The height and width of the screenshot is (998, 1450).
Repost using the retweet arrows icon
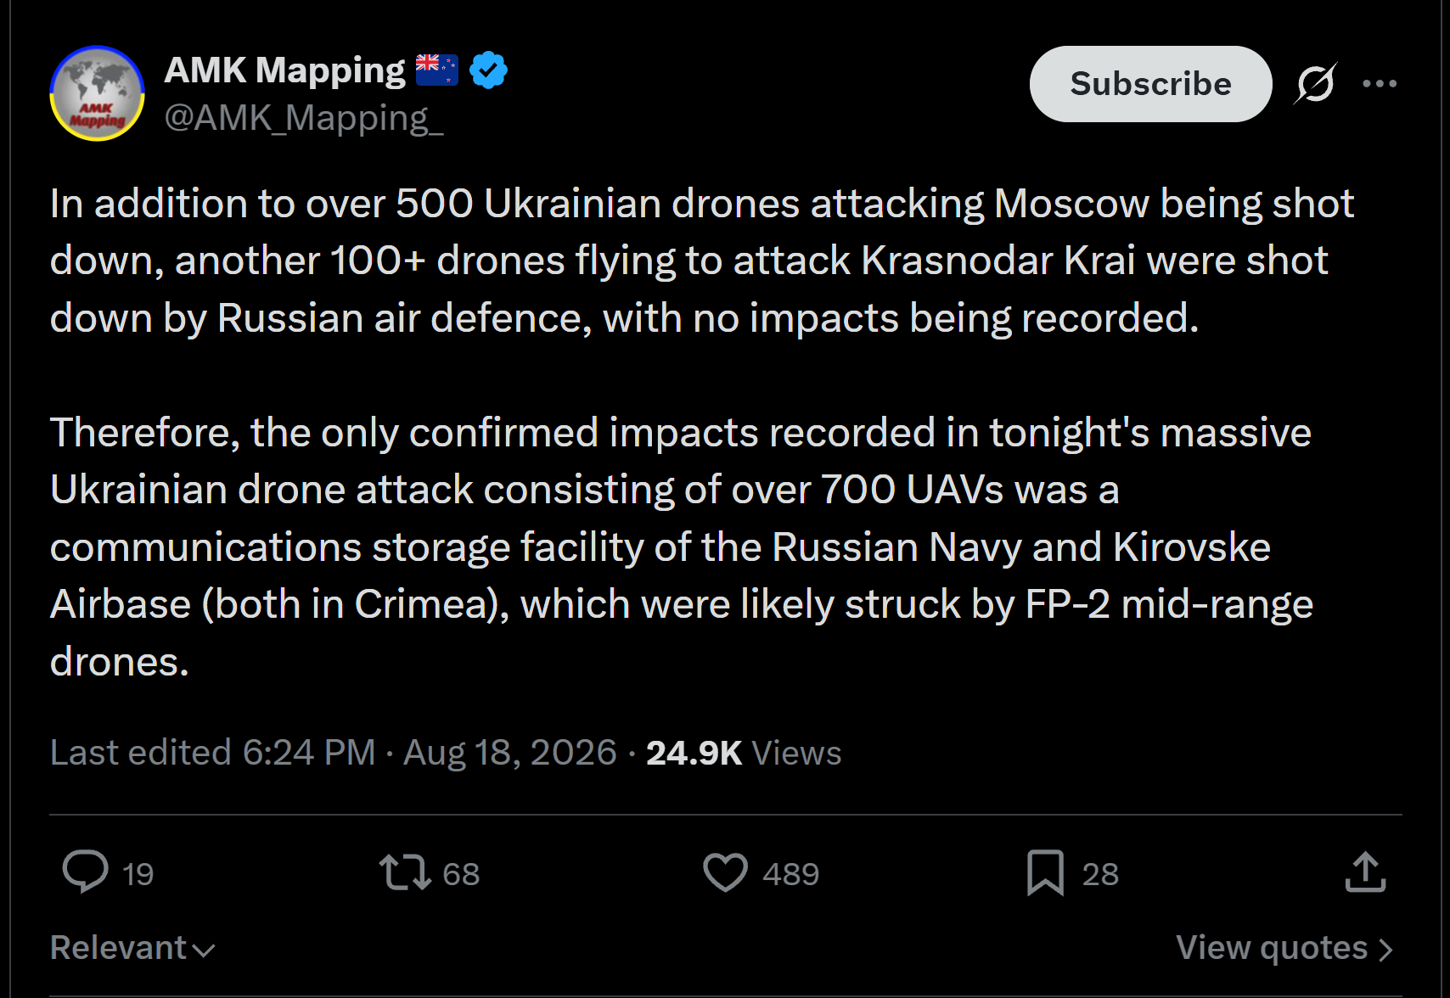click(405, 872)
